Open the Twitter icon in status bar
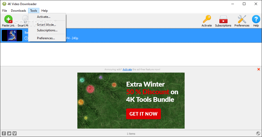262x137 pixels. (9, 133)
